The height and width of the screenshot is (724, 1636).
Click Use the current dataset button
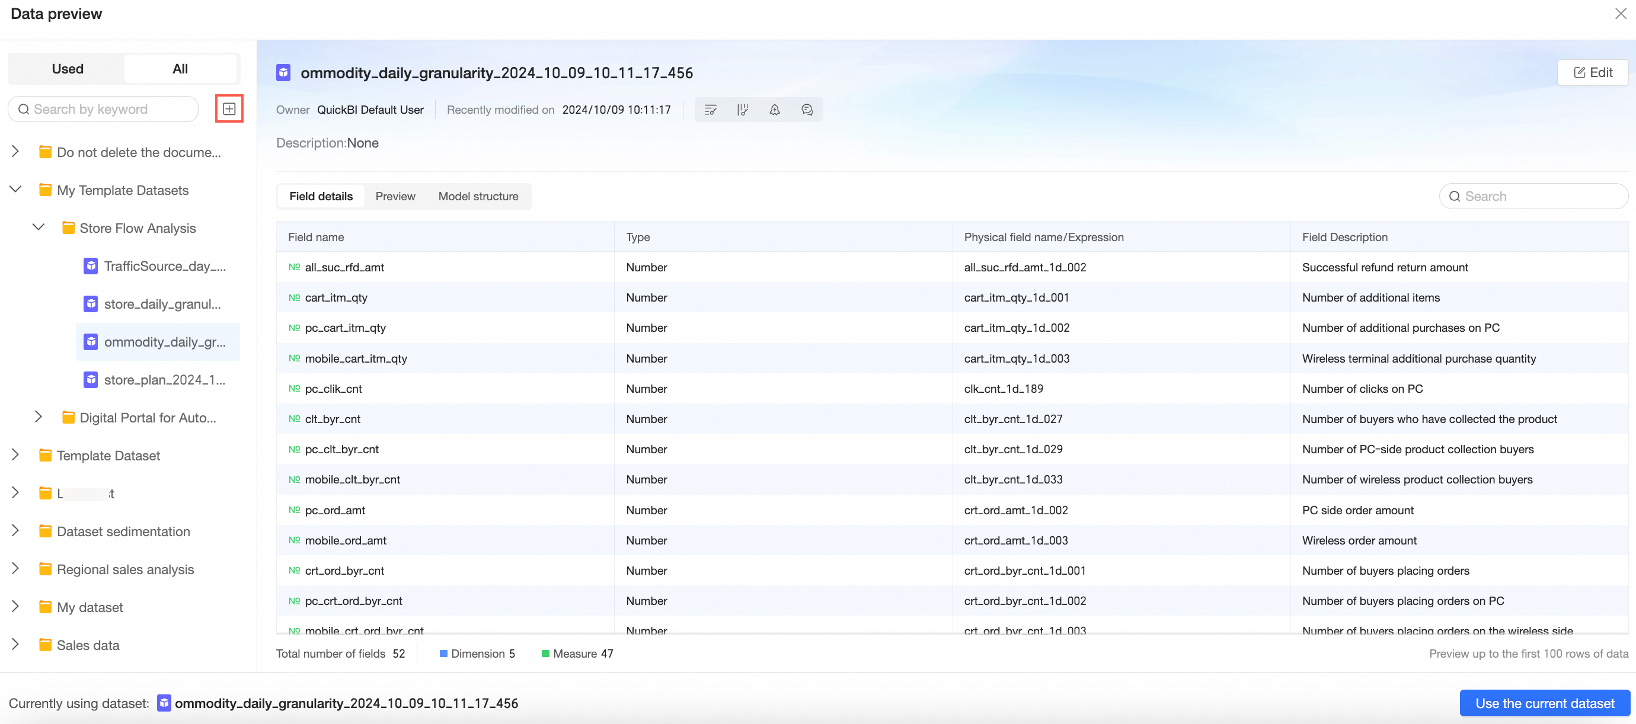[x=1544, y=703]
